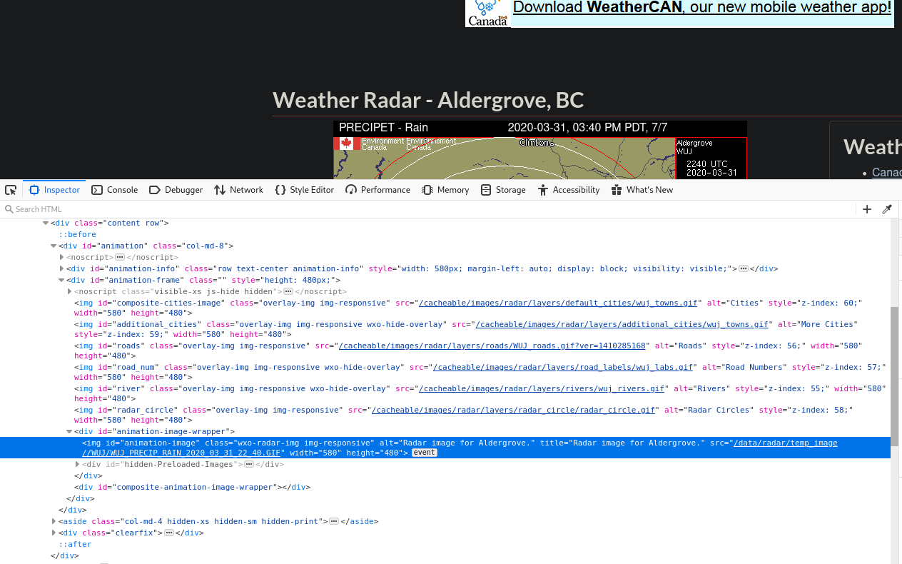Open the Storage panel
The width and height of the screenshot is (902, 564).
click(503, 190)
